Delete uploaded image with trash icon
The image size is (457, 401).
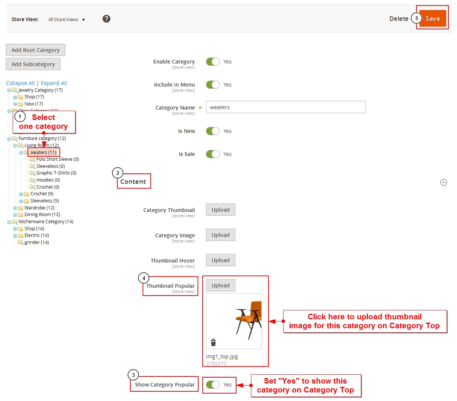213,342
